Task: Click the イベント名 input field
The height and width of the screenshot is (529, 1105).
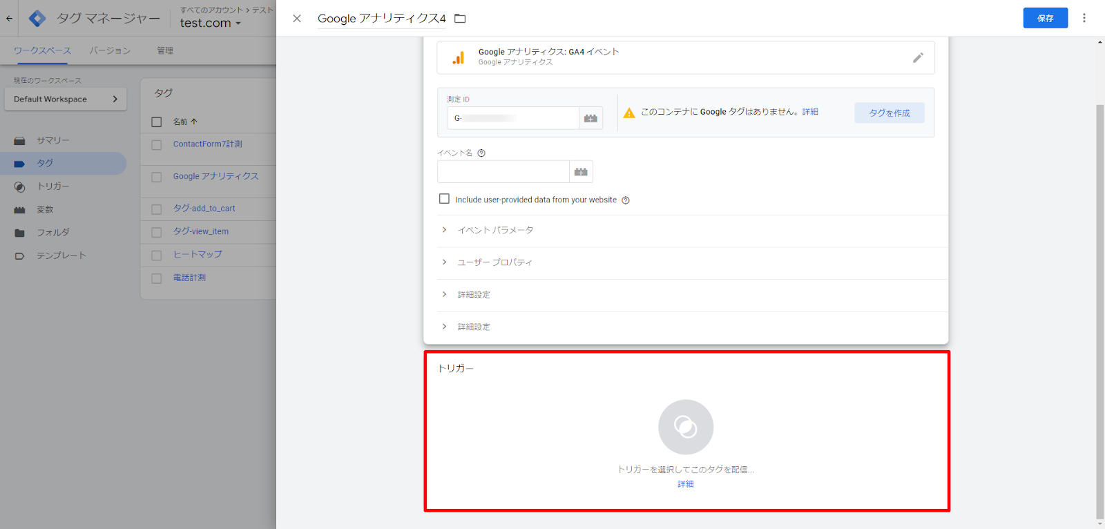Action: tap(503, 172)
